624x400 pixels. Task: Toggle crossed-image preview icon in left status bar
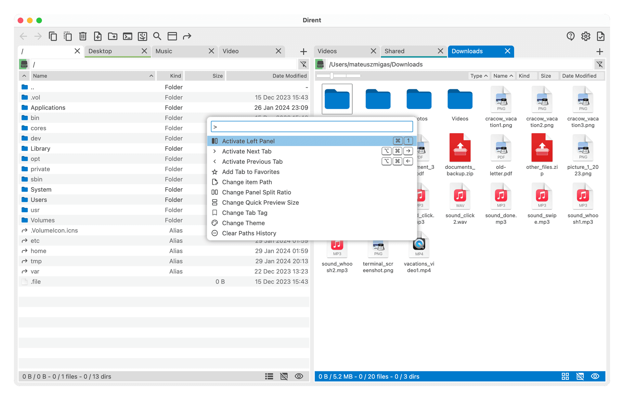pos(284,376)
